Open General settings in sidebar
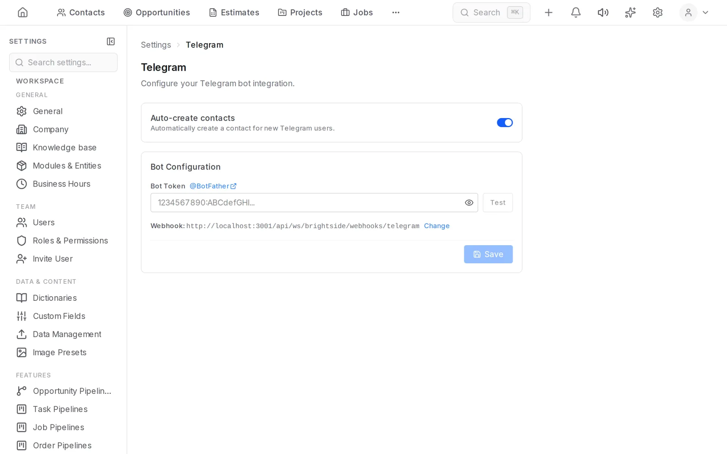Screen dimensions: 727x454 pyautogui.click(x=63, y=111)
